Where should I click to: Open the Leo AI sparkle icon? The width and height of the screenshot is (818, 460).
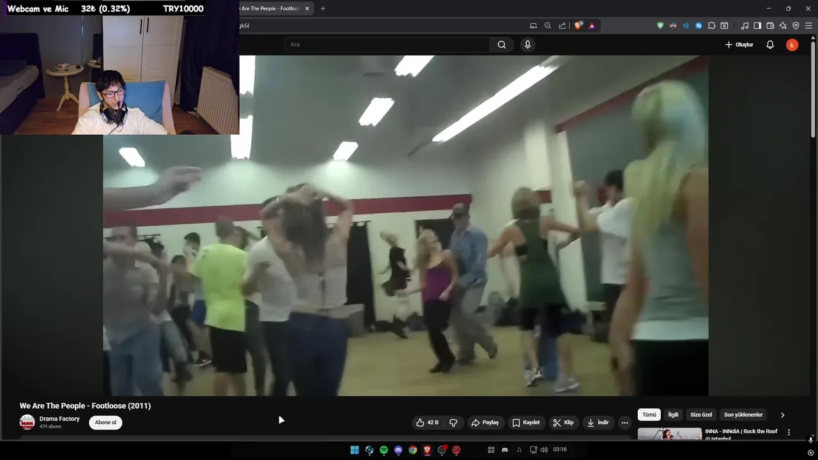click(x=783, y=26)
